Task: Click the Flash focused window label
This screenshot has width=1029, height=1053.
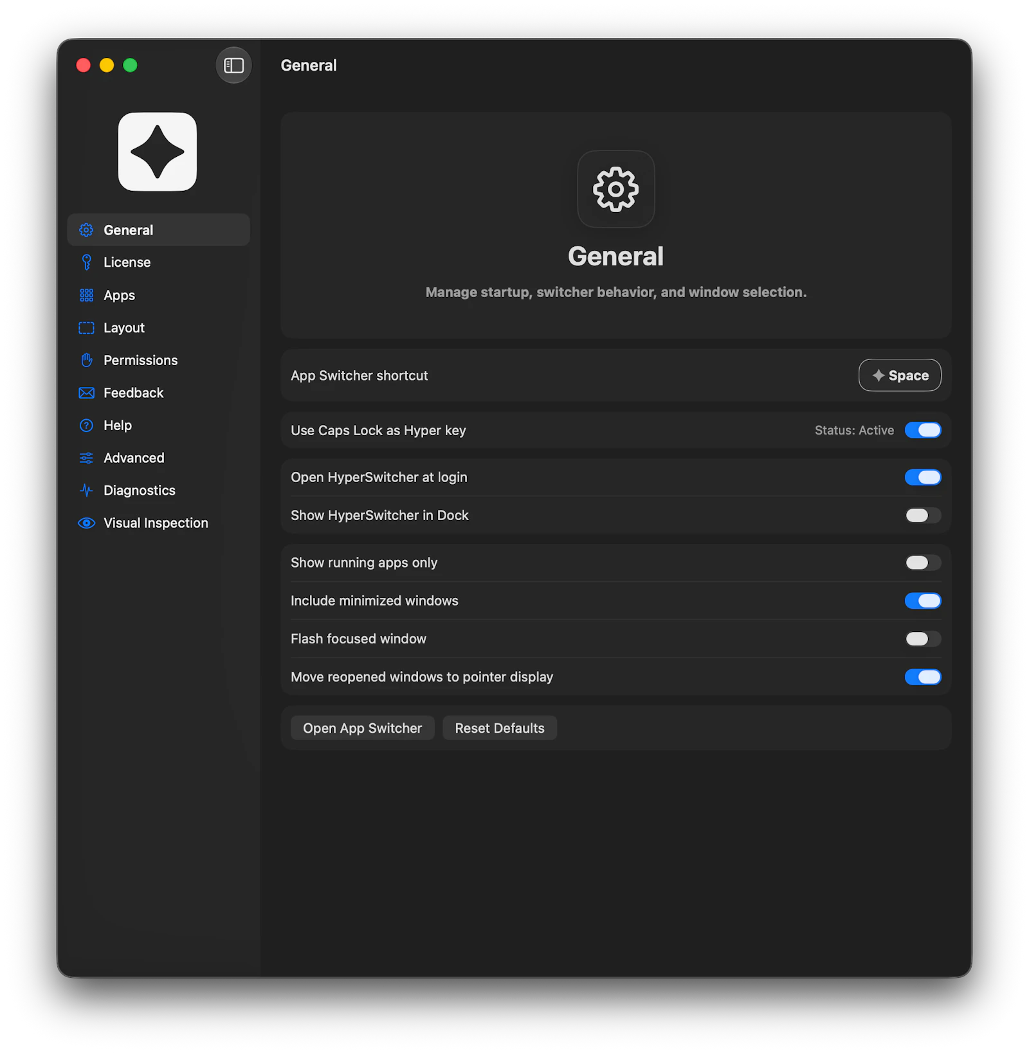Action: point(358,639)
